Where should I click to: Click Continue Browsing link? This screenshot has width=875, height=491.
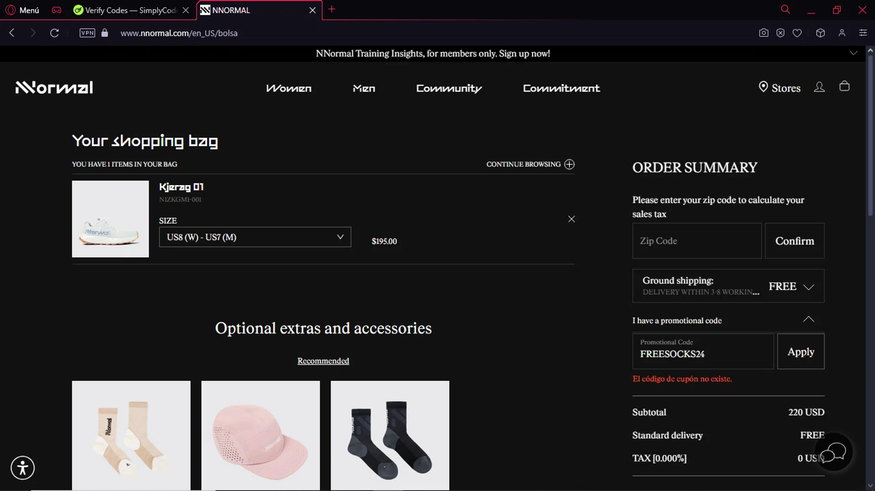pyautogui.click(x=530, y=164)
